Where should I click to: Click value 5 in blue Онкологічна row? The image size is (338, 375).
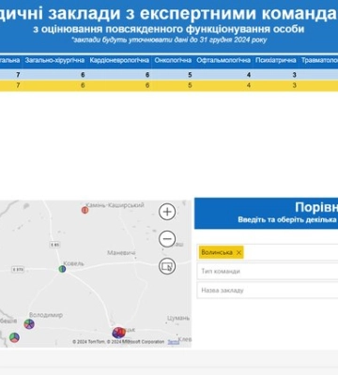190,75
